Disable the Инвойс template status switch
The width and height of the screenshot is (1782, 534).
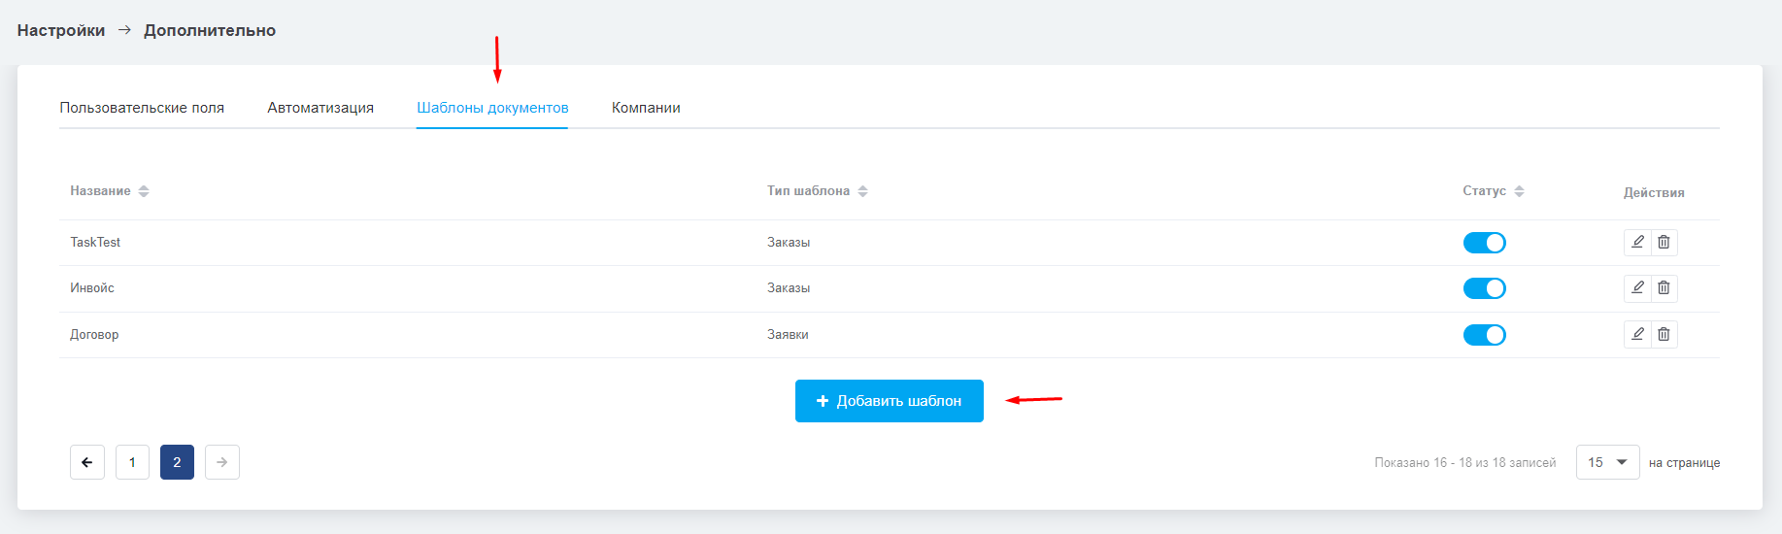[1484, 288]
